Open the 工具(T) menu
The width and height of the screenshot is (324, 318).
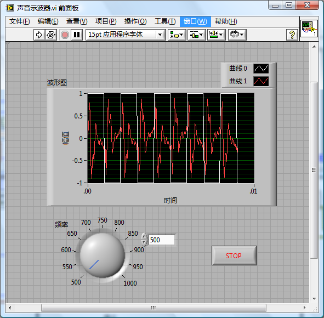tap(165, 21)
